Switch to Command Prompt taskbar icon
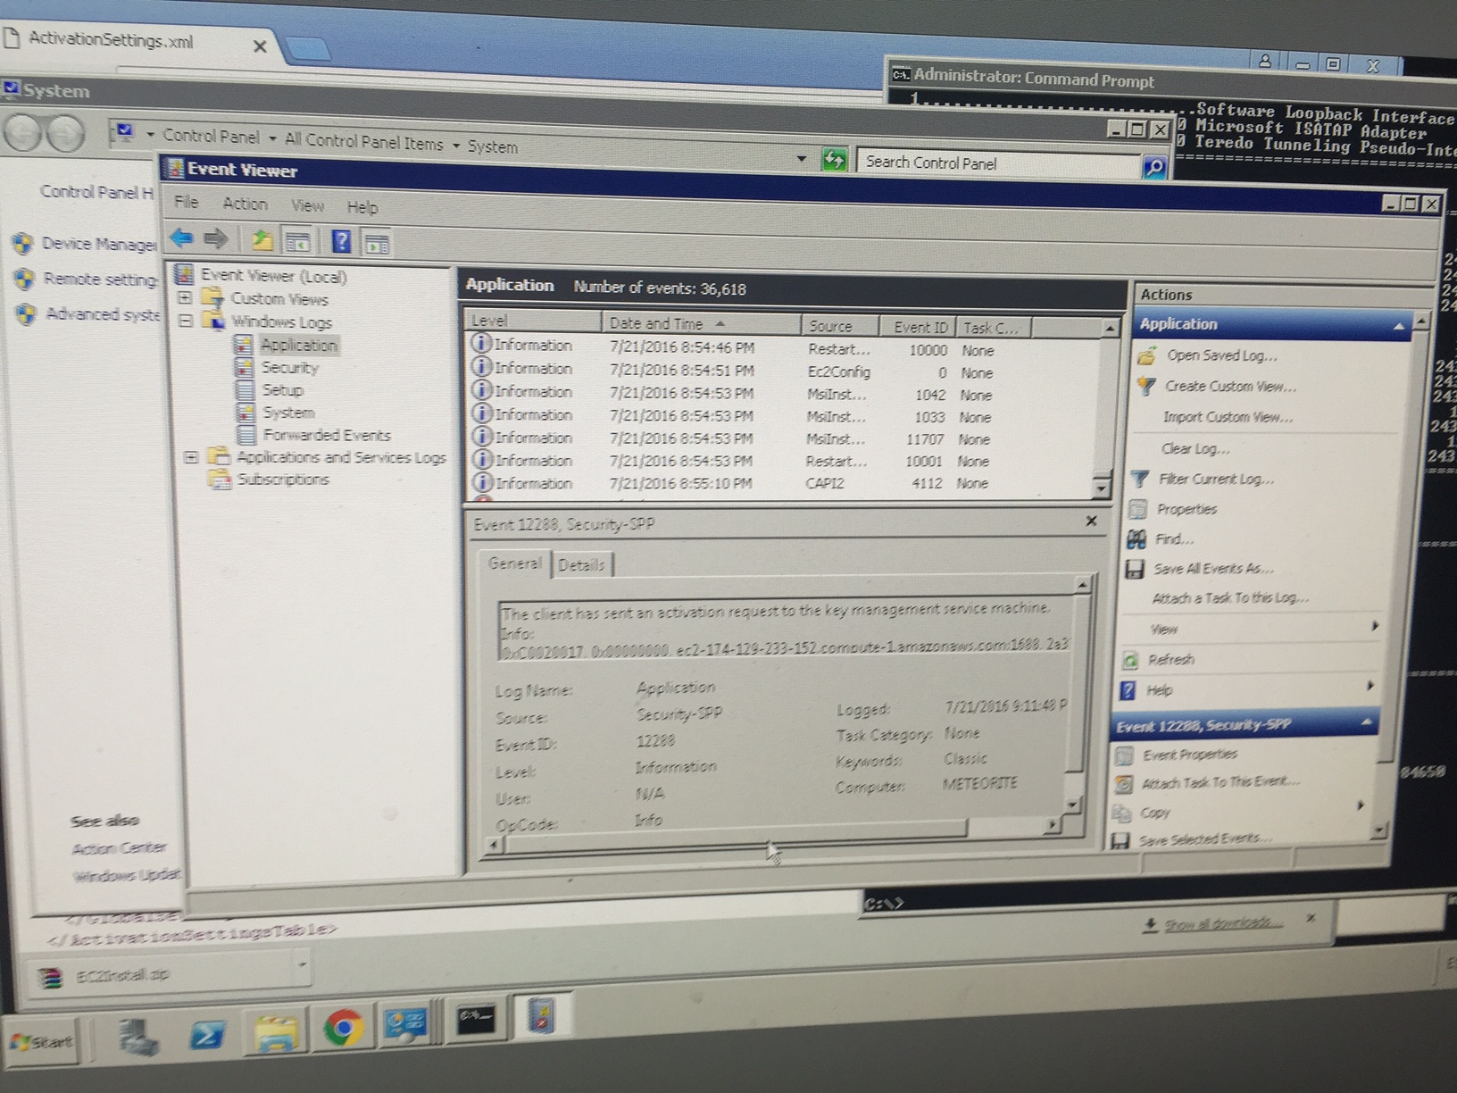Screen dimensions: 1457x1093 coord(475,1019)
